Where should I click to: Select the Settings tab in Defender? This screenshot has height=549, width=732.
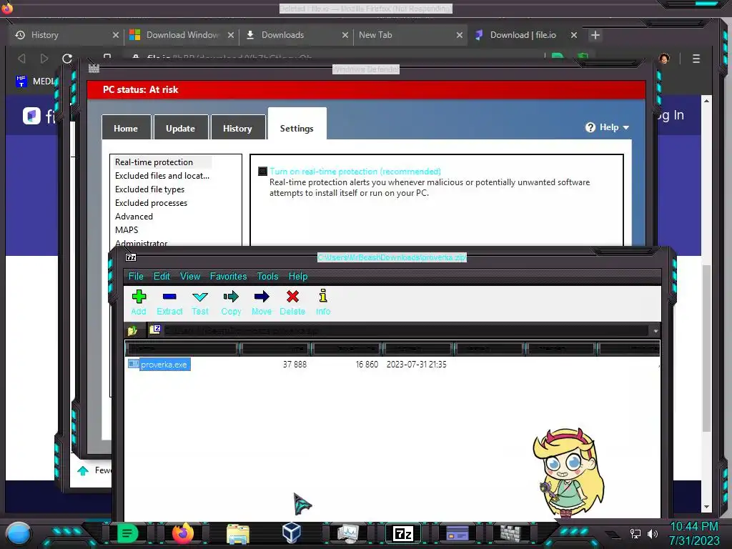click(297, 124)
